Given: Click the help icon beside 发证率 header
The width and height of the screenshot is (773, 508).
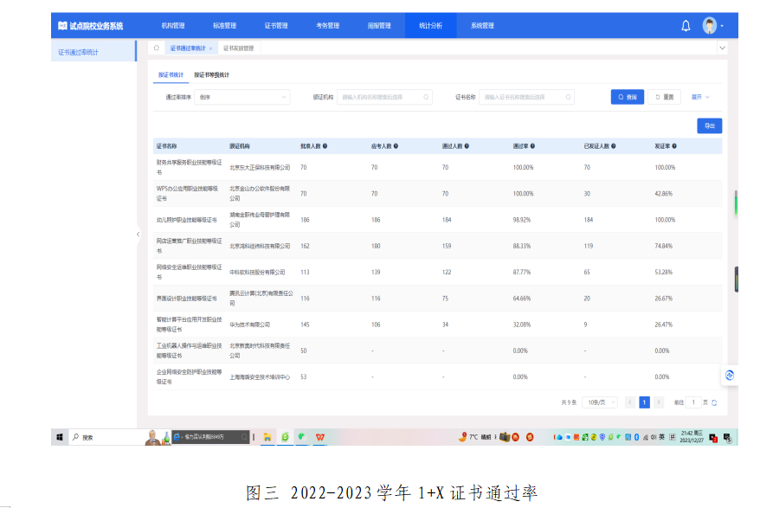Looking at the screenshot, I should coord(674,146).
